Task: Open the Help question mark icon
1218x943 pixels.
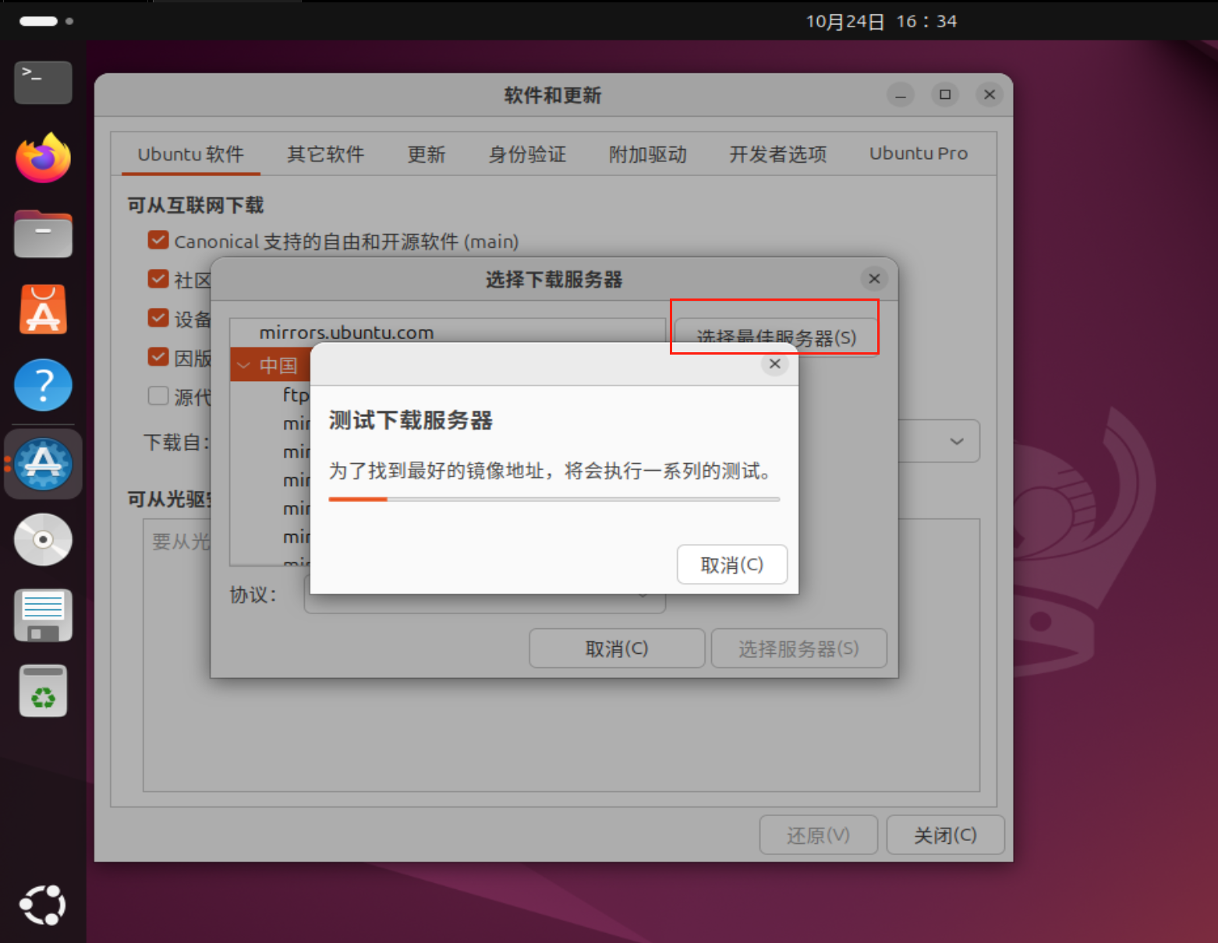Action: point(43,385)
